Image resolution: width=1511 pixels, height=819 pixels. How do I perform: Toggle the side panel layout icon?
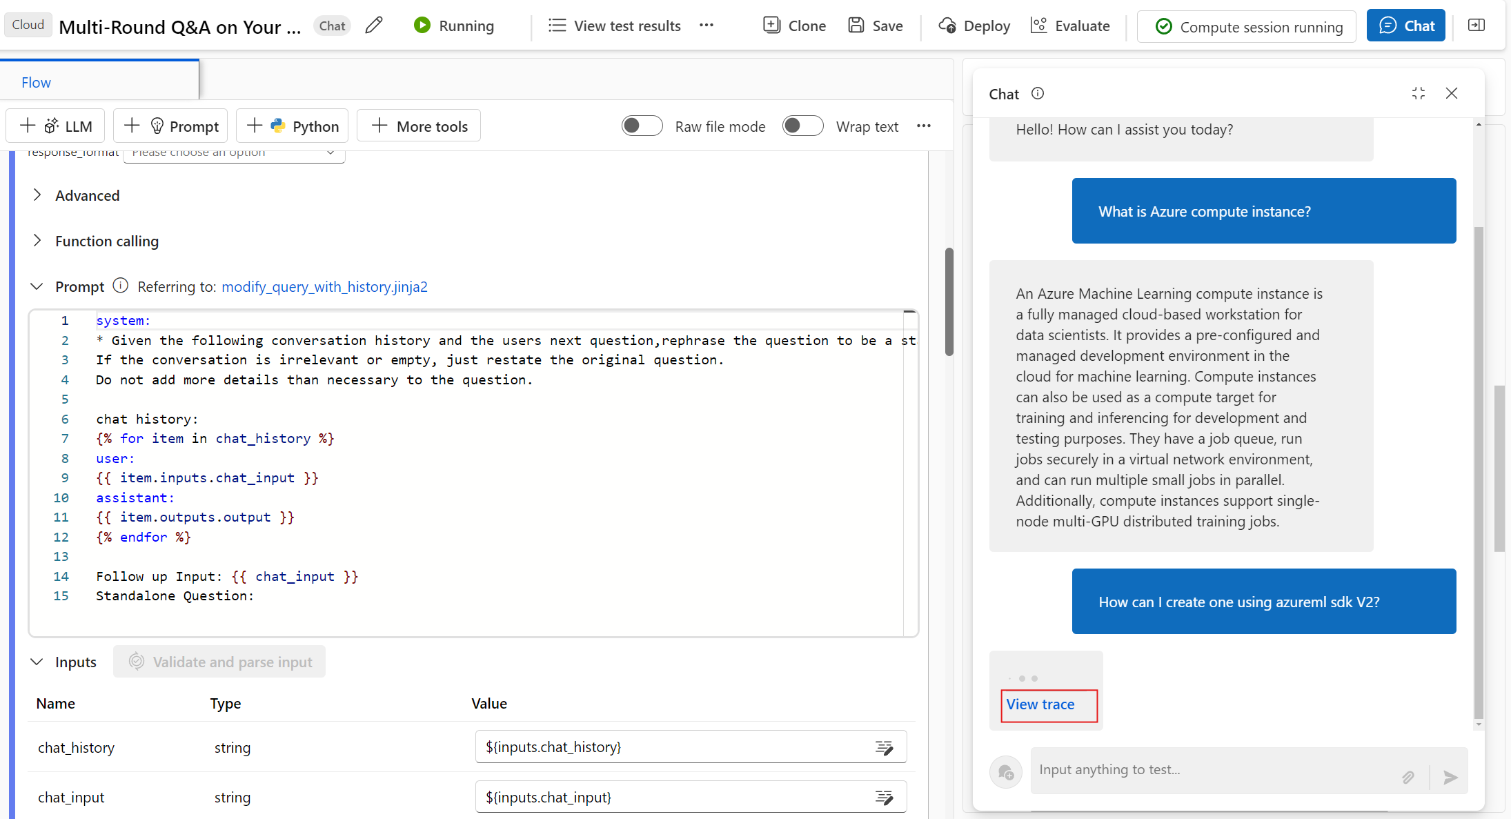[x=1476, y=26]
